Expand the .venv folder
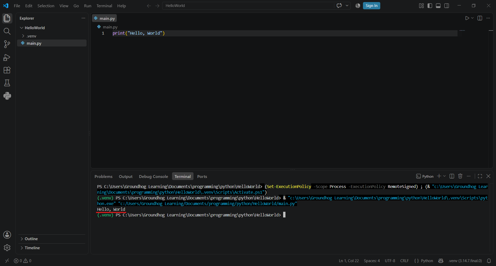 [52, 36]
